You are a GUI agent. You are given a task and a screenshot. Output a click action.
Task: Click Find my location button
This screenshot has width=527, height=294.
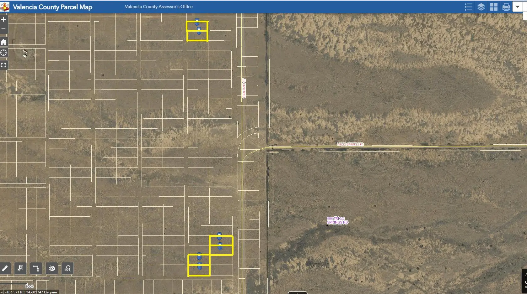pos(4,53)
